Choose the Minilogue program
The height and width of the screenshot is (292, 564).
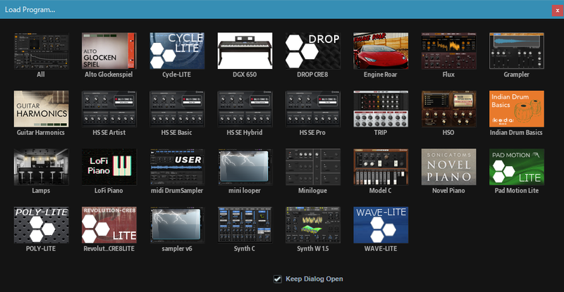[313, 167]
